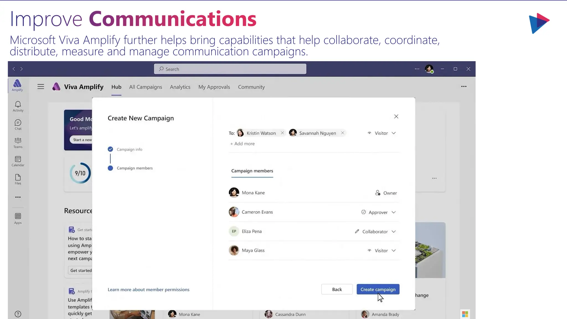Click the Savannah Nguyen recipient chip

(317, 133)
